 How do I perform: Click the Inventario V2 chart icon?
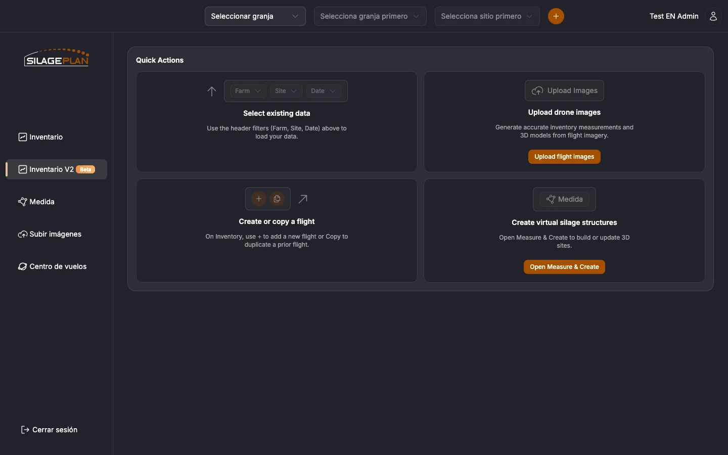pos(23,169)
